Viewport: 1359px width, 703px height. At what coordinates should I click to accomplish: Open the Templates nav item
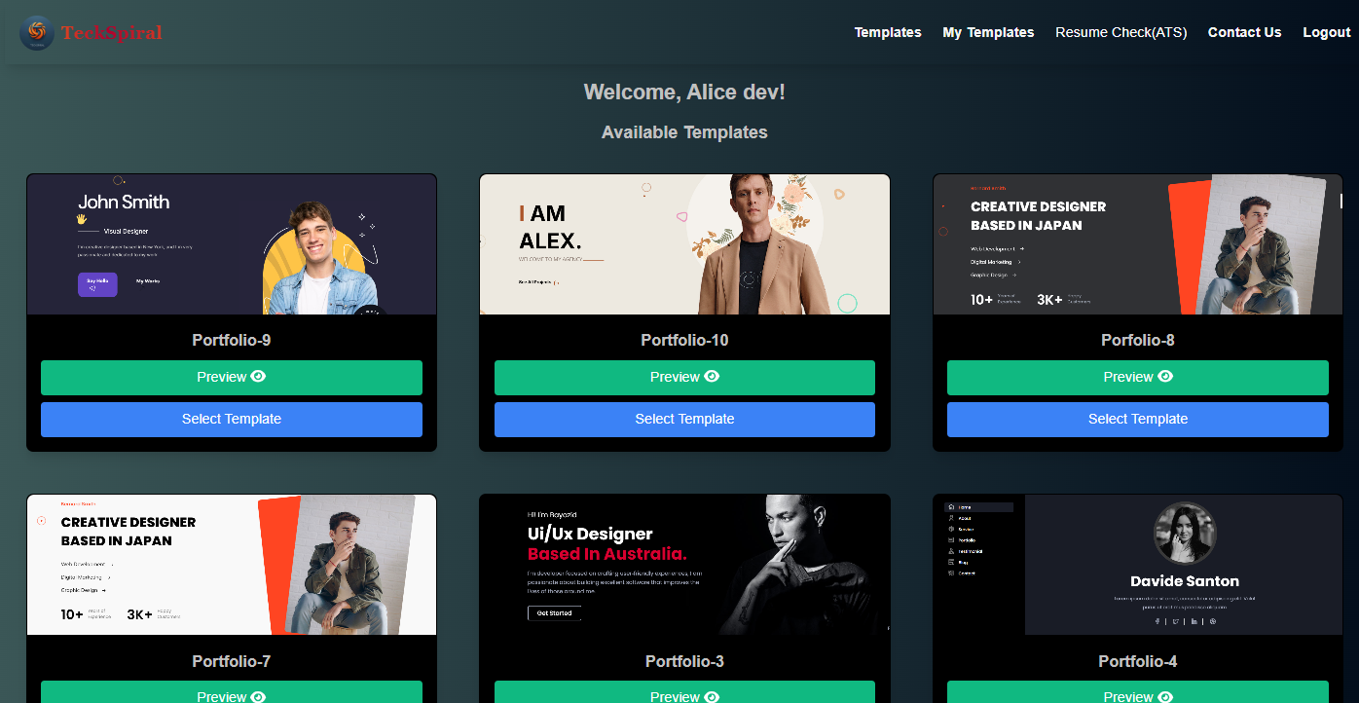(x=887, y=32)
